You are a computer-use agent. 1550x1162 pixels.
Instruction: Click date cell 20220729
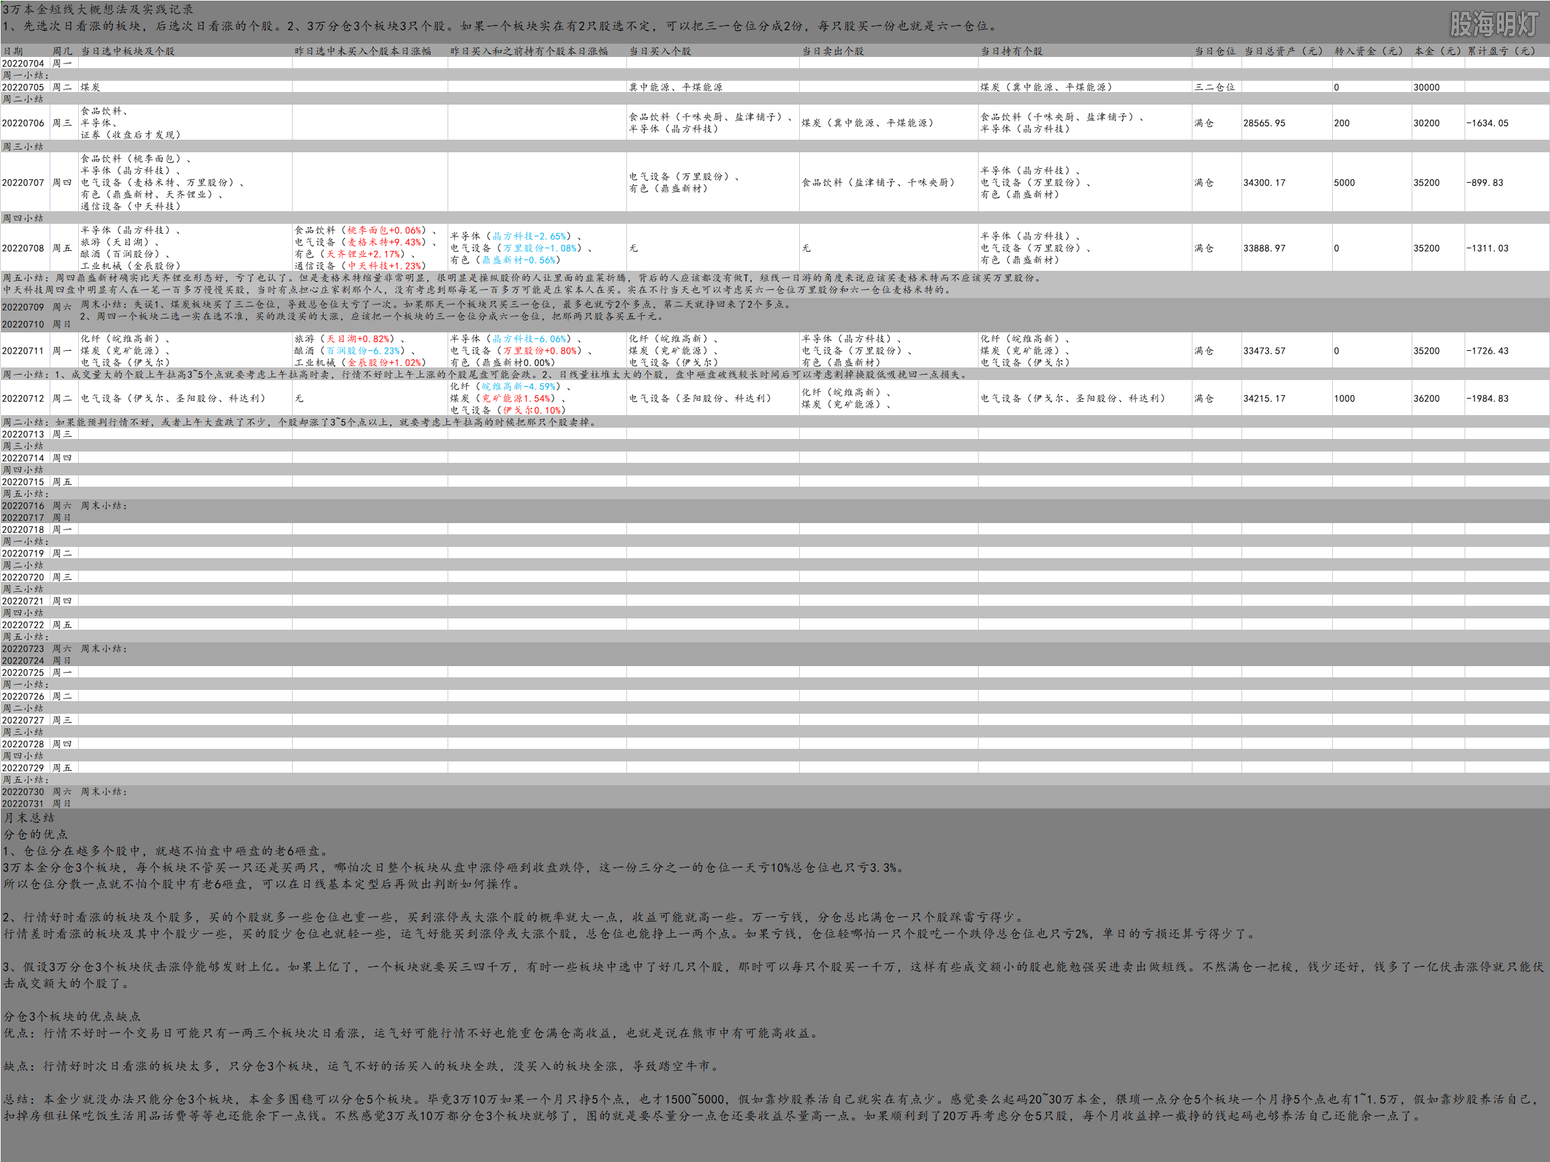(x=23, y=768)
